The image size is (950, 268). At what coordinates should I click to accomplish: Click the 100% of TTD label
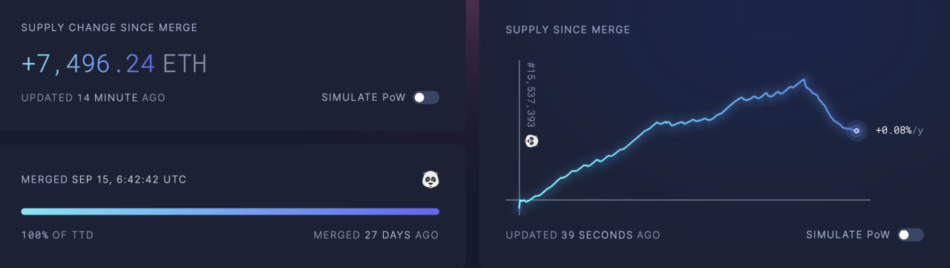pos(57,235)
